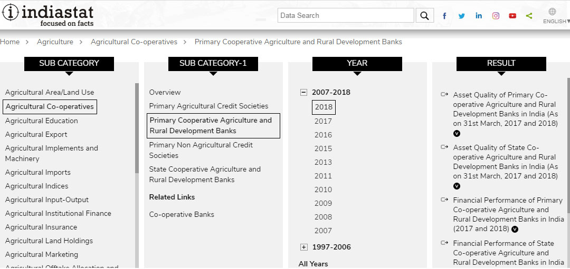Screen dimensions: 570x269
Task: Open the Instagram social icon
Action: (x=496, y=16)
